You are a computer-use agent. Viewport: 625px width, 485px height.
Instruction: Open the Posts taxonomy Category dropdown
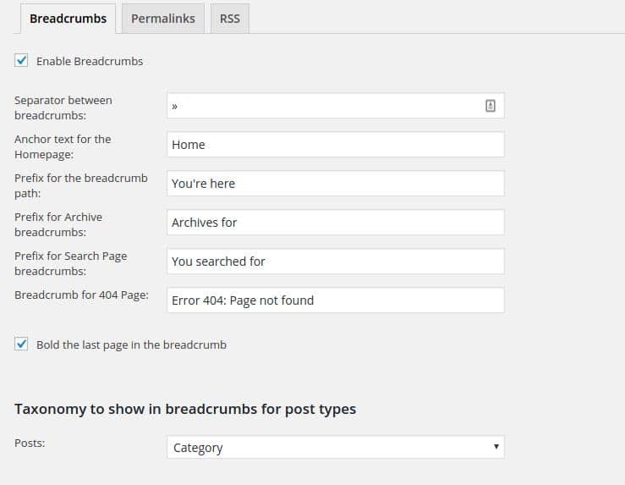(x=335, y=447)
